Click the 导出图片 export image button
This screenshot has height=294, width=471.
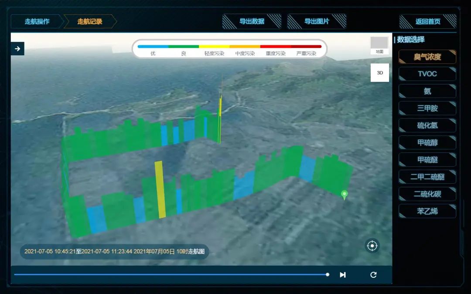click(317, 21)
